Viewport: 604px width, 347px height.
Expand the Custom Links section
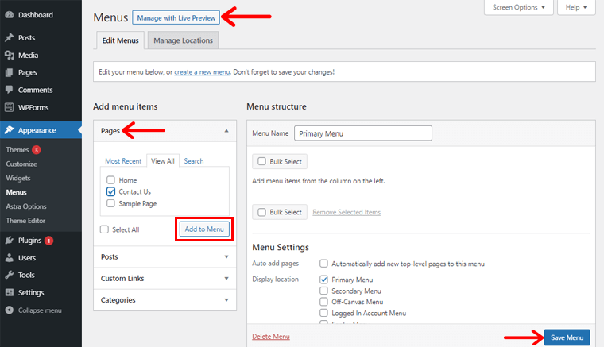(x=165, y=279)
